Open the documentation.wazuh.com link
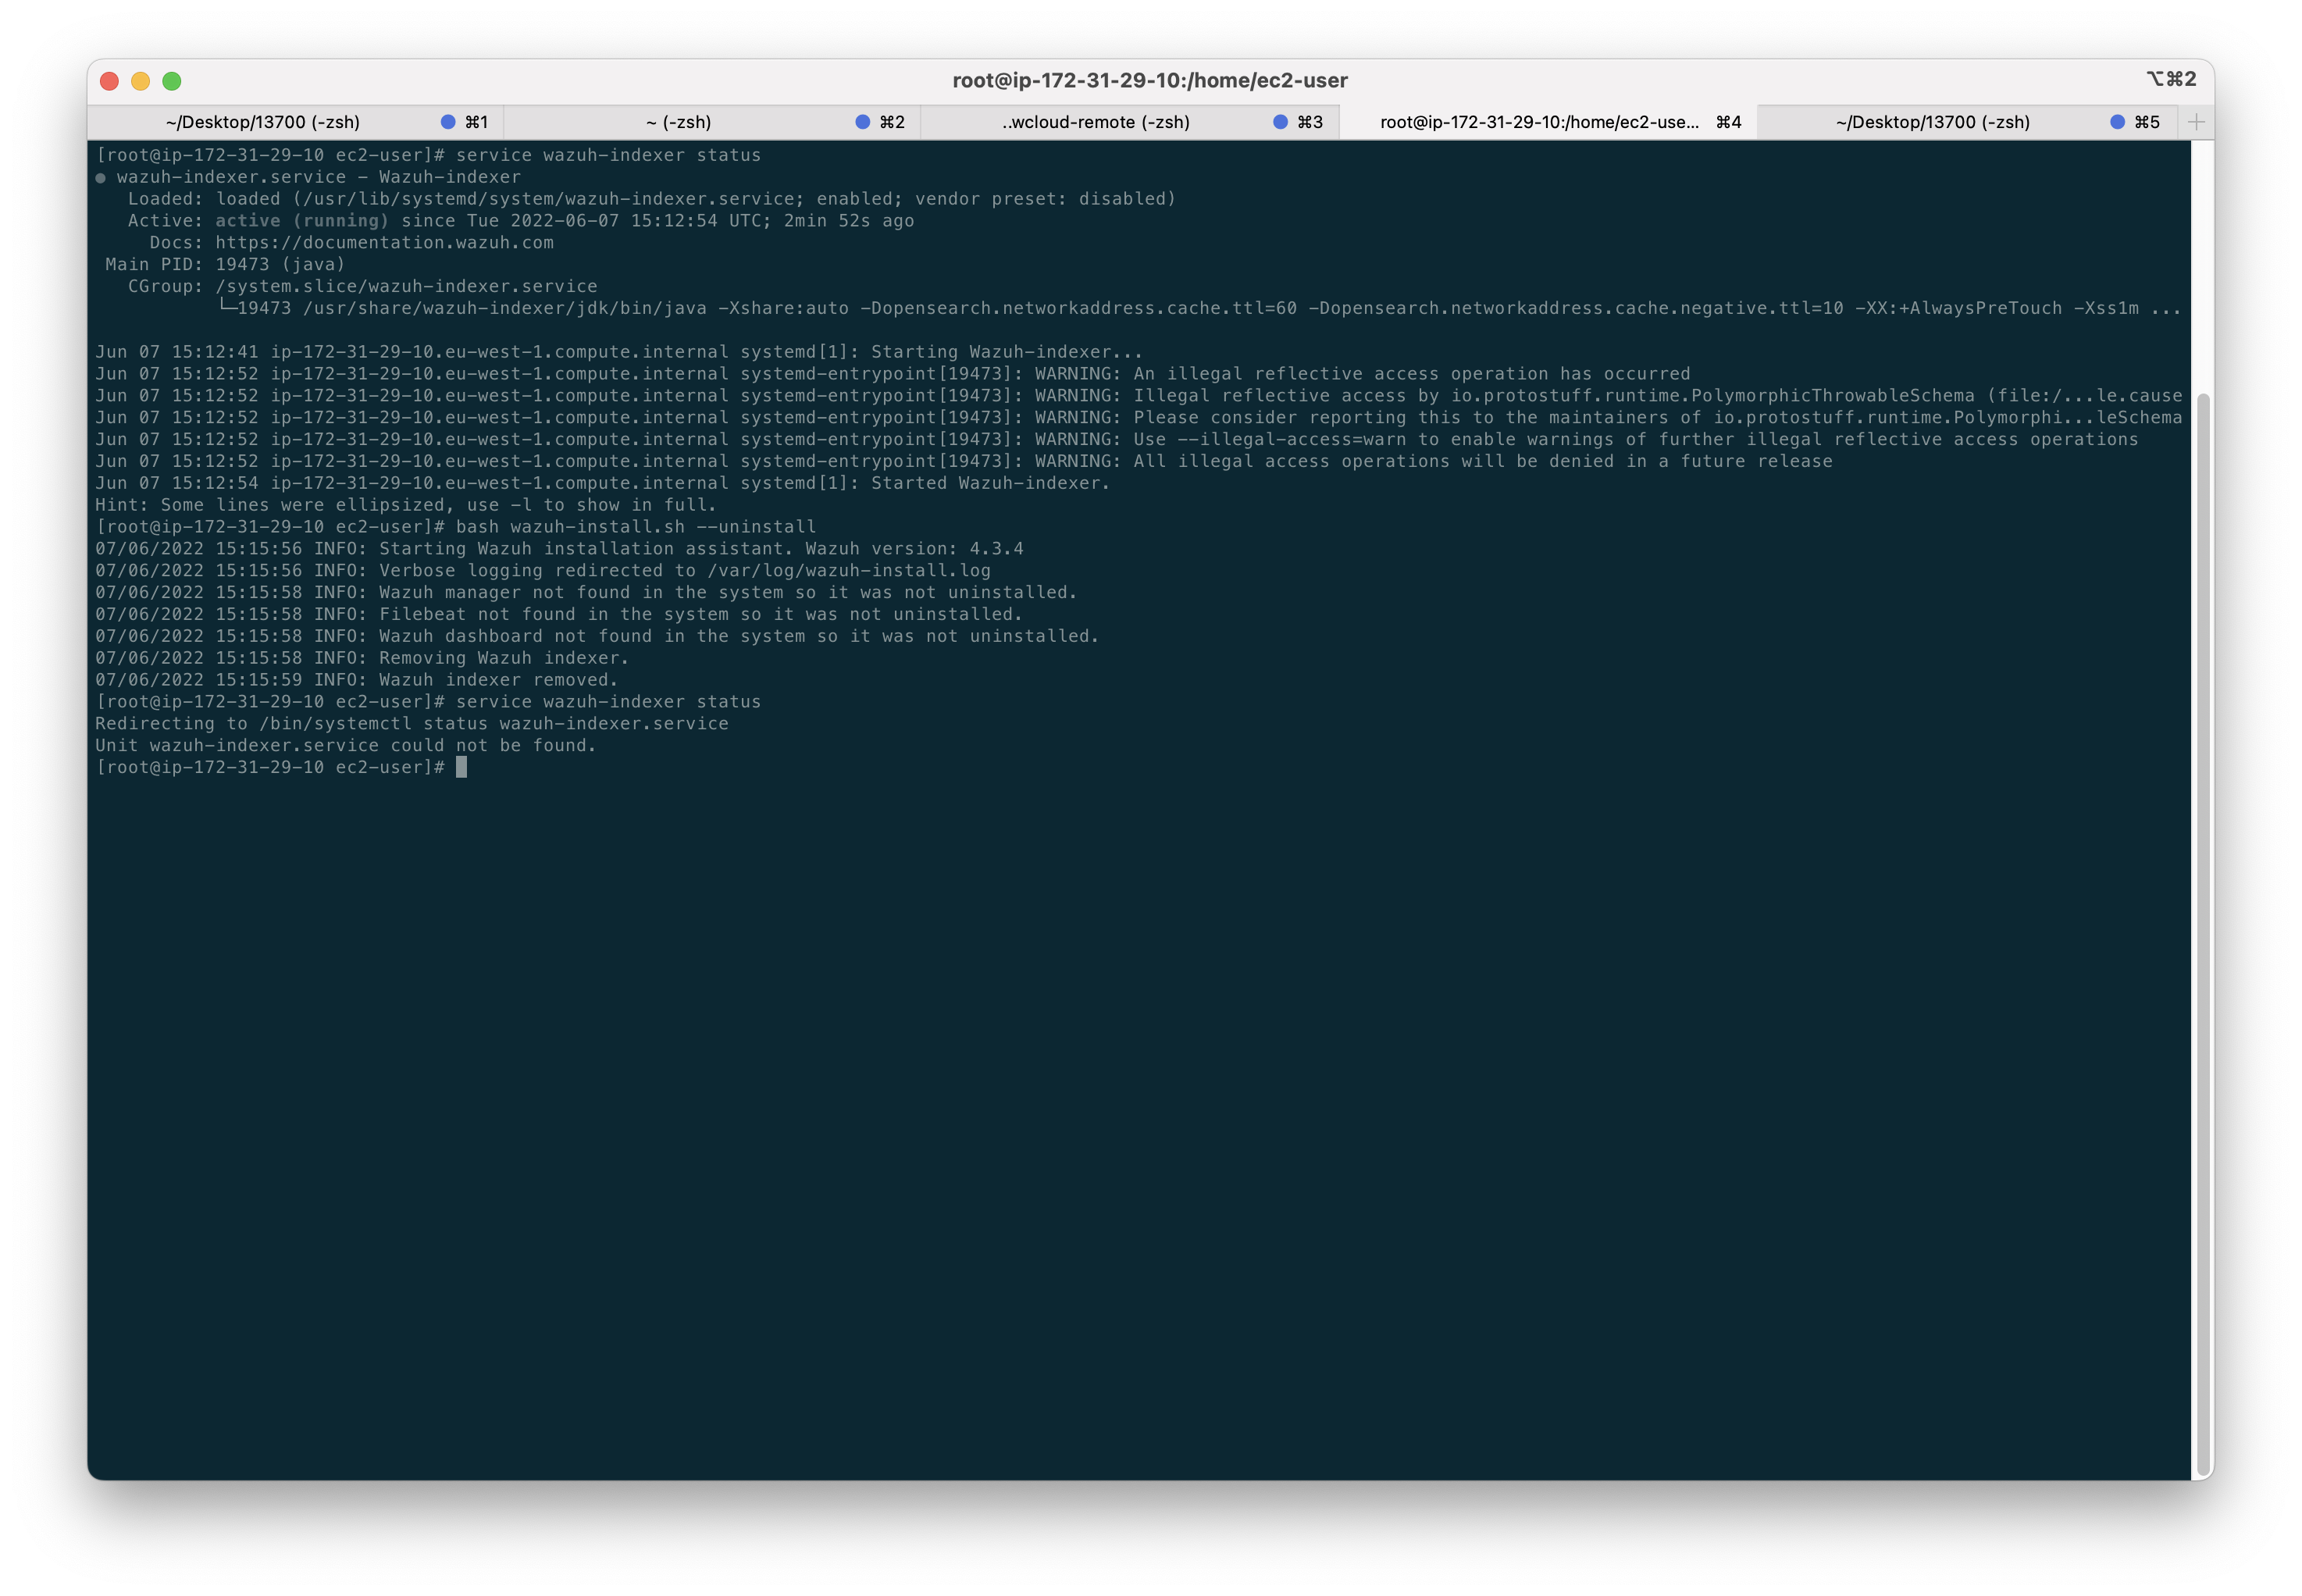2302x1596 pixels. pos(384,243)
